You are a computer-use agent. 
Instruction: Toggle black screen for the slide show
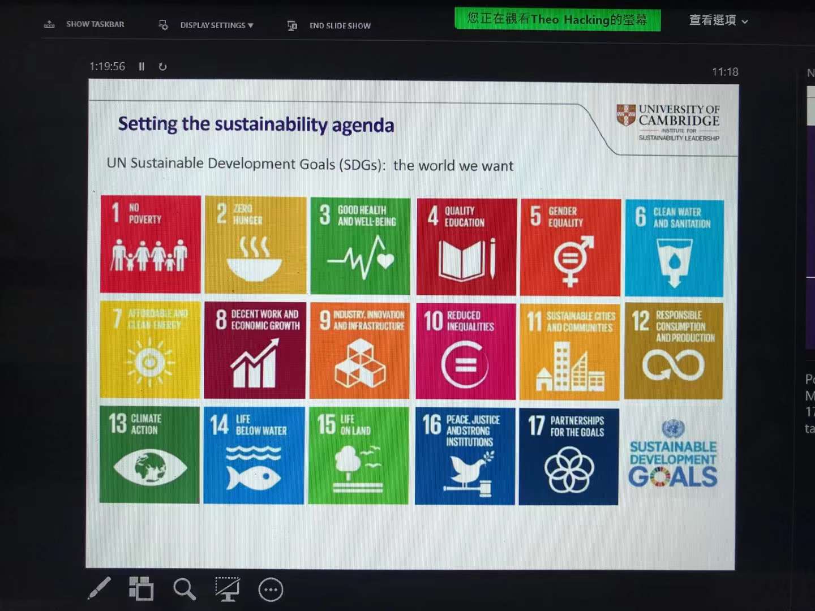(x=228, y=589)
